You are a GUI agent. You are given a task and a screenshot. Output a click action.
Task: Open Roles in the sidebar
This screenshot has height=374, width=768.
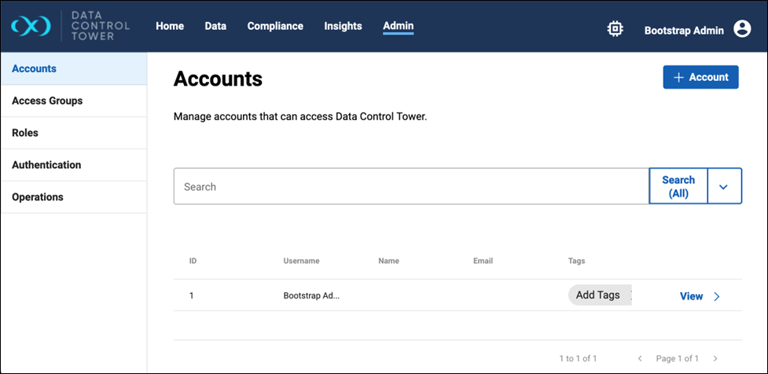(x=25, y=134)
